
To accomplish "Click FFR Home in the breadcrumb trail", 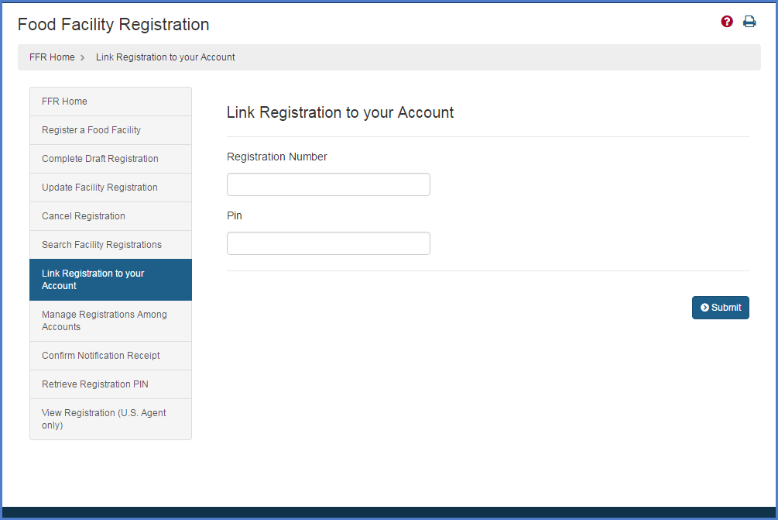I will pyautogui.click(x=52, y=57).
